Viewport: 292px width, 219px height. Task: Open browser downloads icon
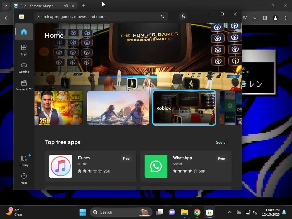coord(255,18)
